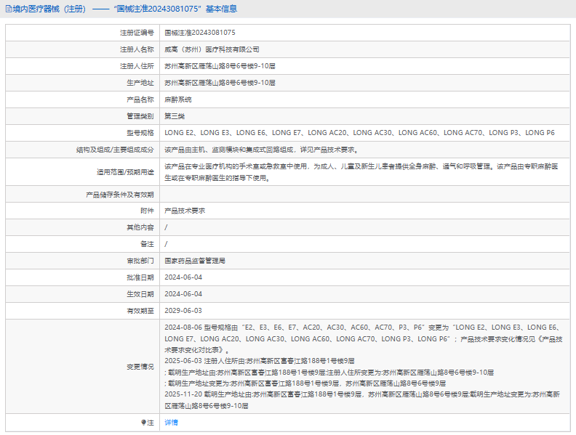Click approval date value in 批准日期 row

[183, 277]
